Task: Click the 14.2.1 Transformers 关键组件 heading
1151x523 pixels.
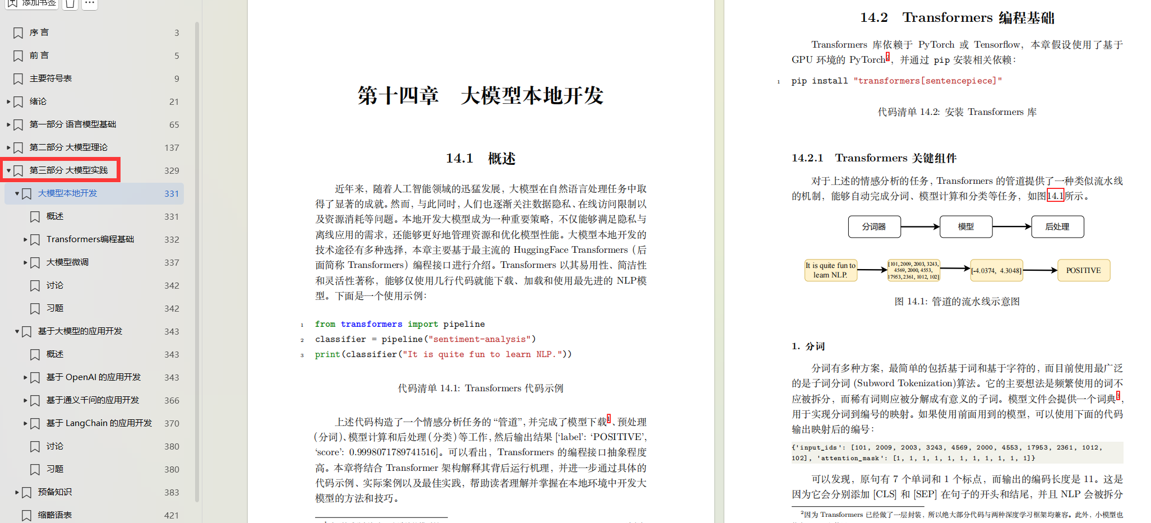Action: [x=874, y=158]
